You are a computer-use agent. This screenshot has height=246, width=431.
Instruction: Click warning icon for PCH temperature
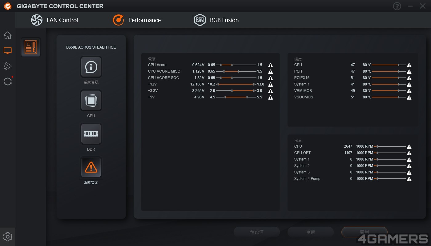(x=409, y=72)
